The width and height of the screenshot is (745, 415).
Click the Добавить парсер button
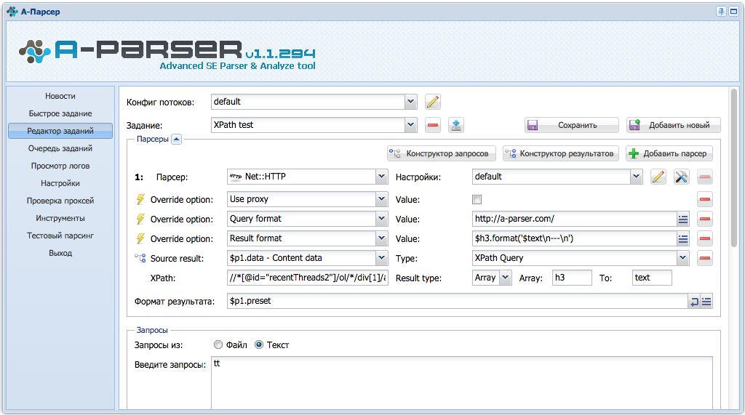[669, 153]
